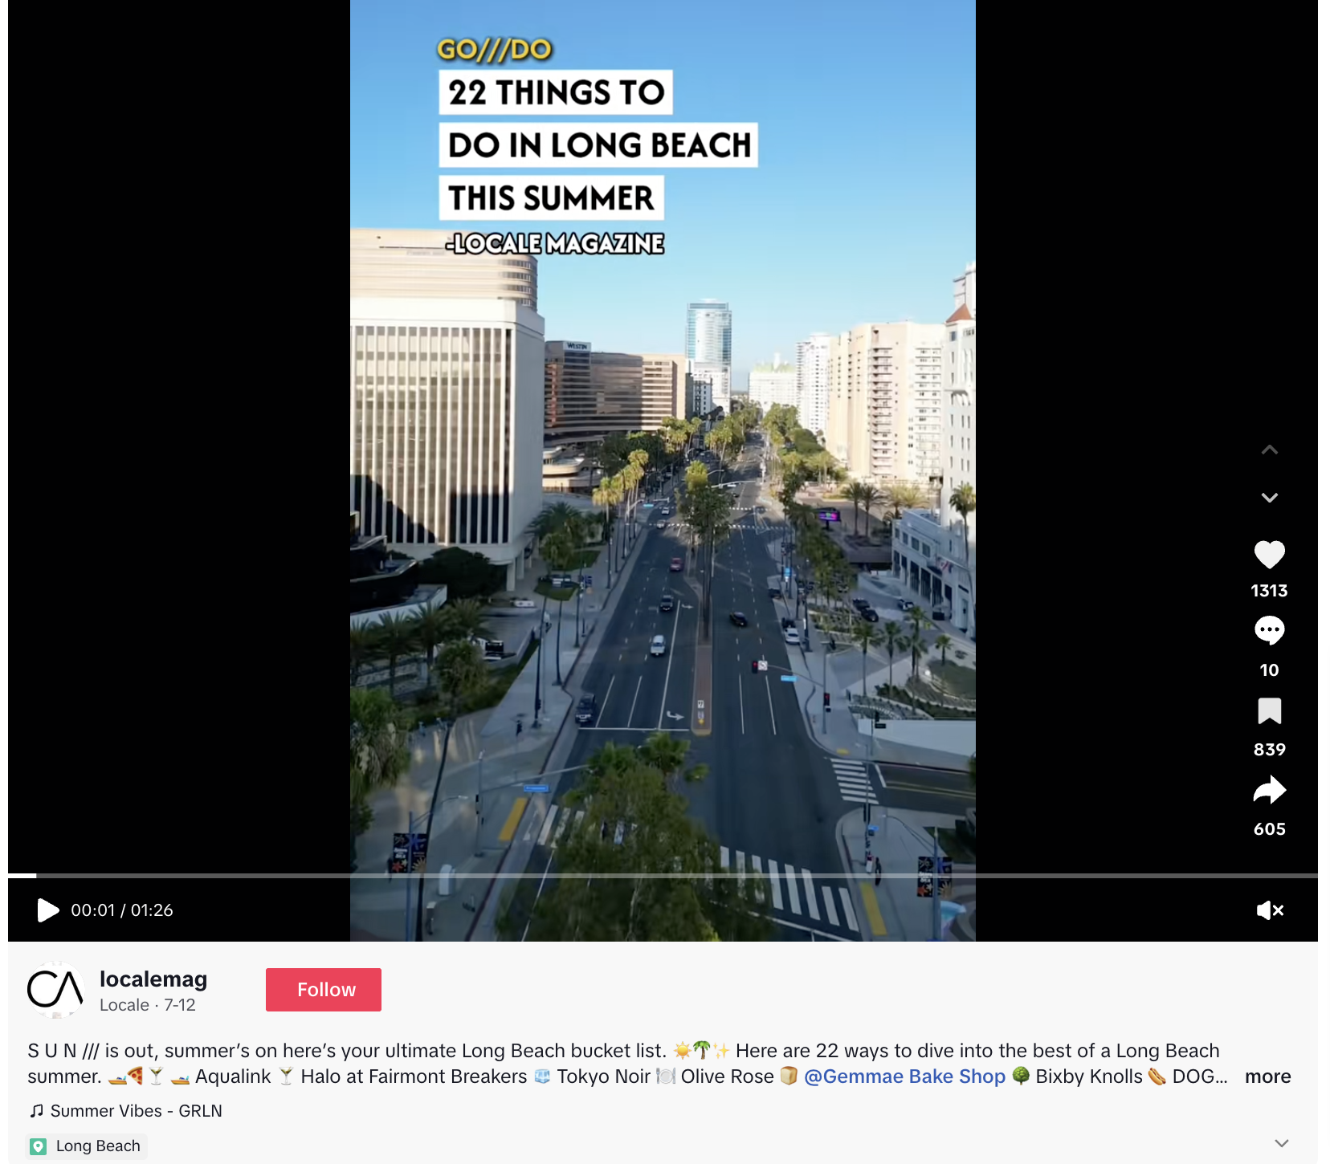Unmute the video with the speaker icon

[x=1270, y=910]
